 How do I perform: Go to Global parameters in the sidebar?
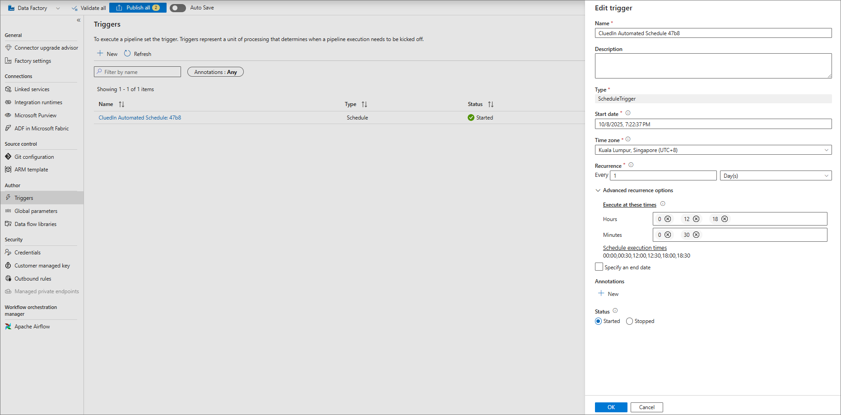(x=36, y=211)
